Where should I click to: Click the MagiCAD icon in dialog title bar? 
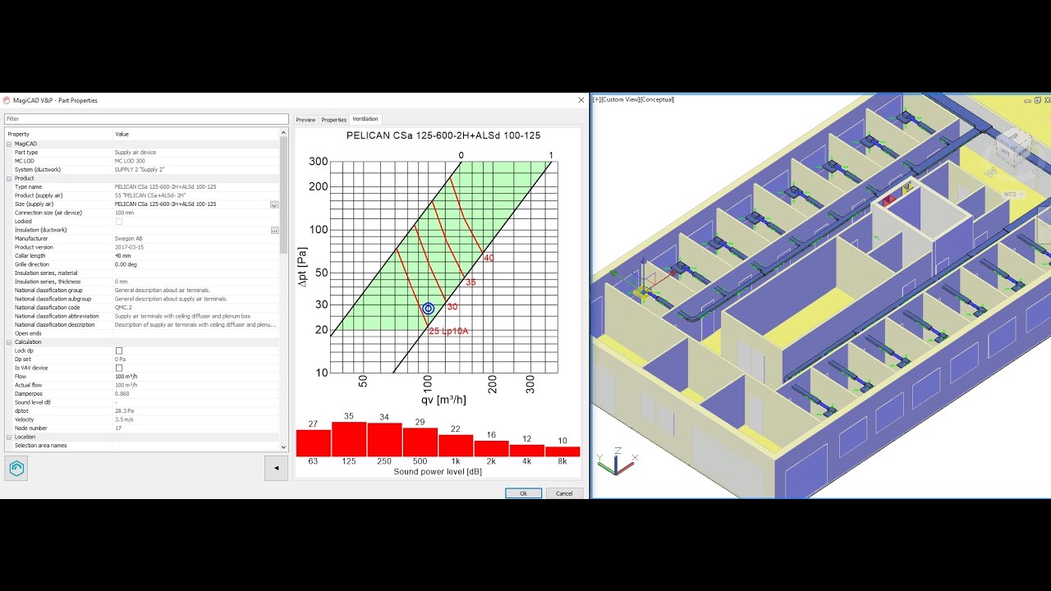7,100
